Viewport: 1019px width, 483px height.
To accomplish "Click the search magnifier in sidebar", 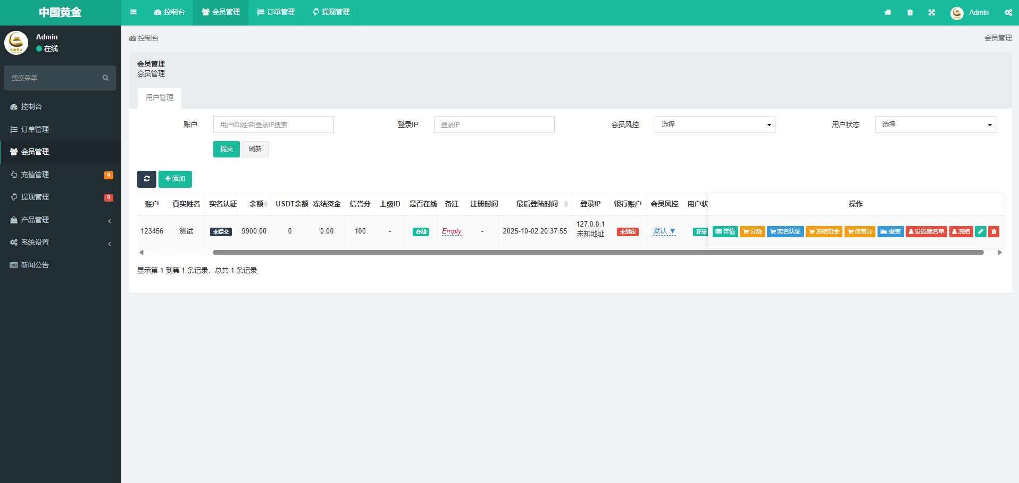I will tap(105, 78).
